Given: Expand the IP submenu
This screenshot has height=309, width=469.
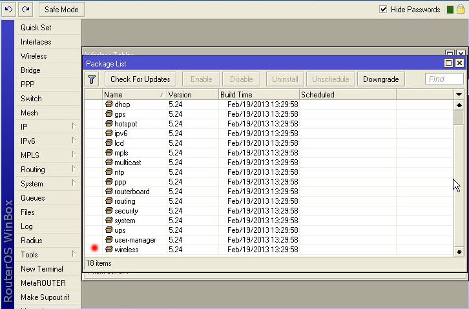Looking at the screenshot, I should coord(74,126).
